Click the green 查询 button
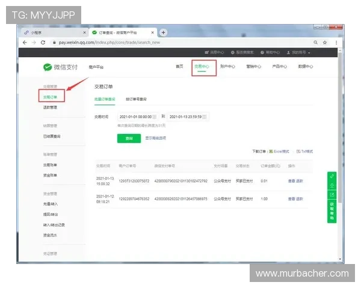This screenshot has width=361, height=288. click(129, 138)
